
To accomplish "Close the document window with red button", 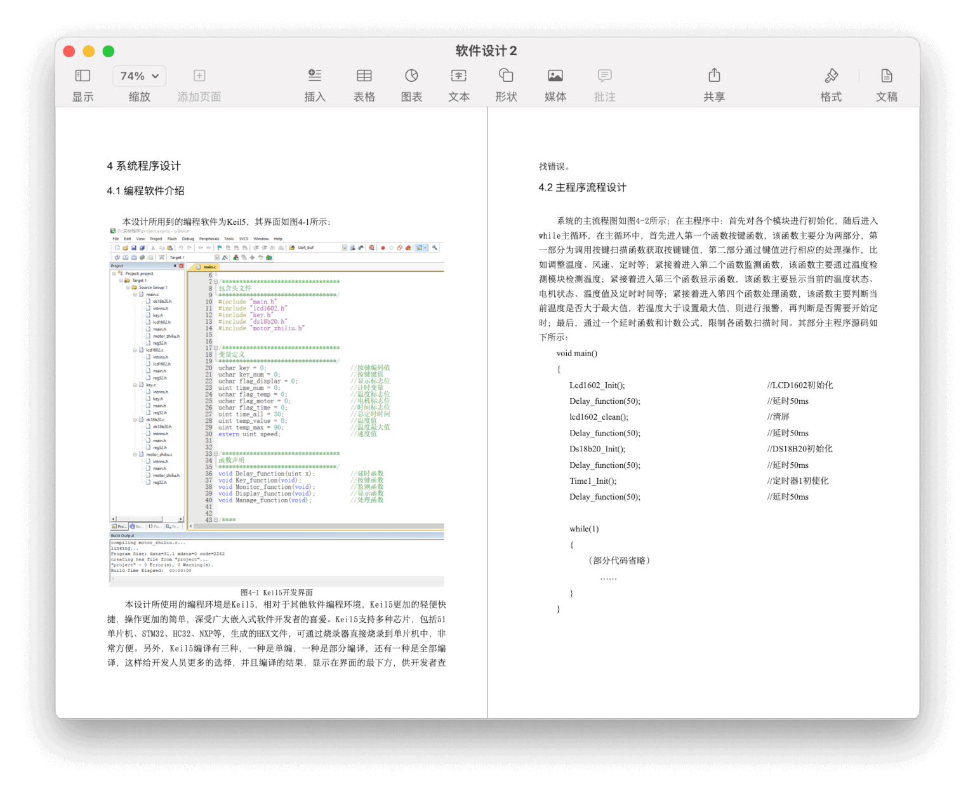I will pyautogui.click(x=69, y=51).
